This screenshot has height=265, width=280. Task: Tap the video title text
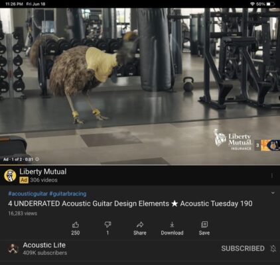coord(130,203)
